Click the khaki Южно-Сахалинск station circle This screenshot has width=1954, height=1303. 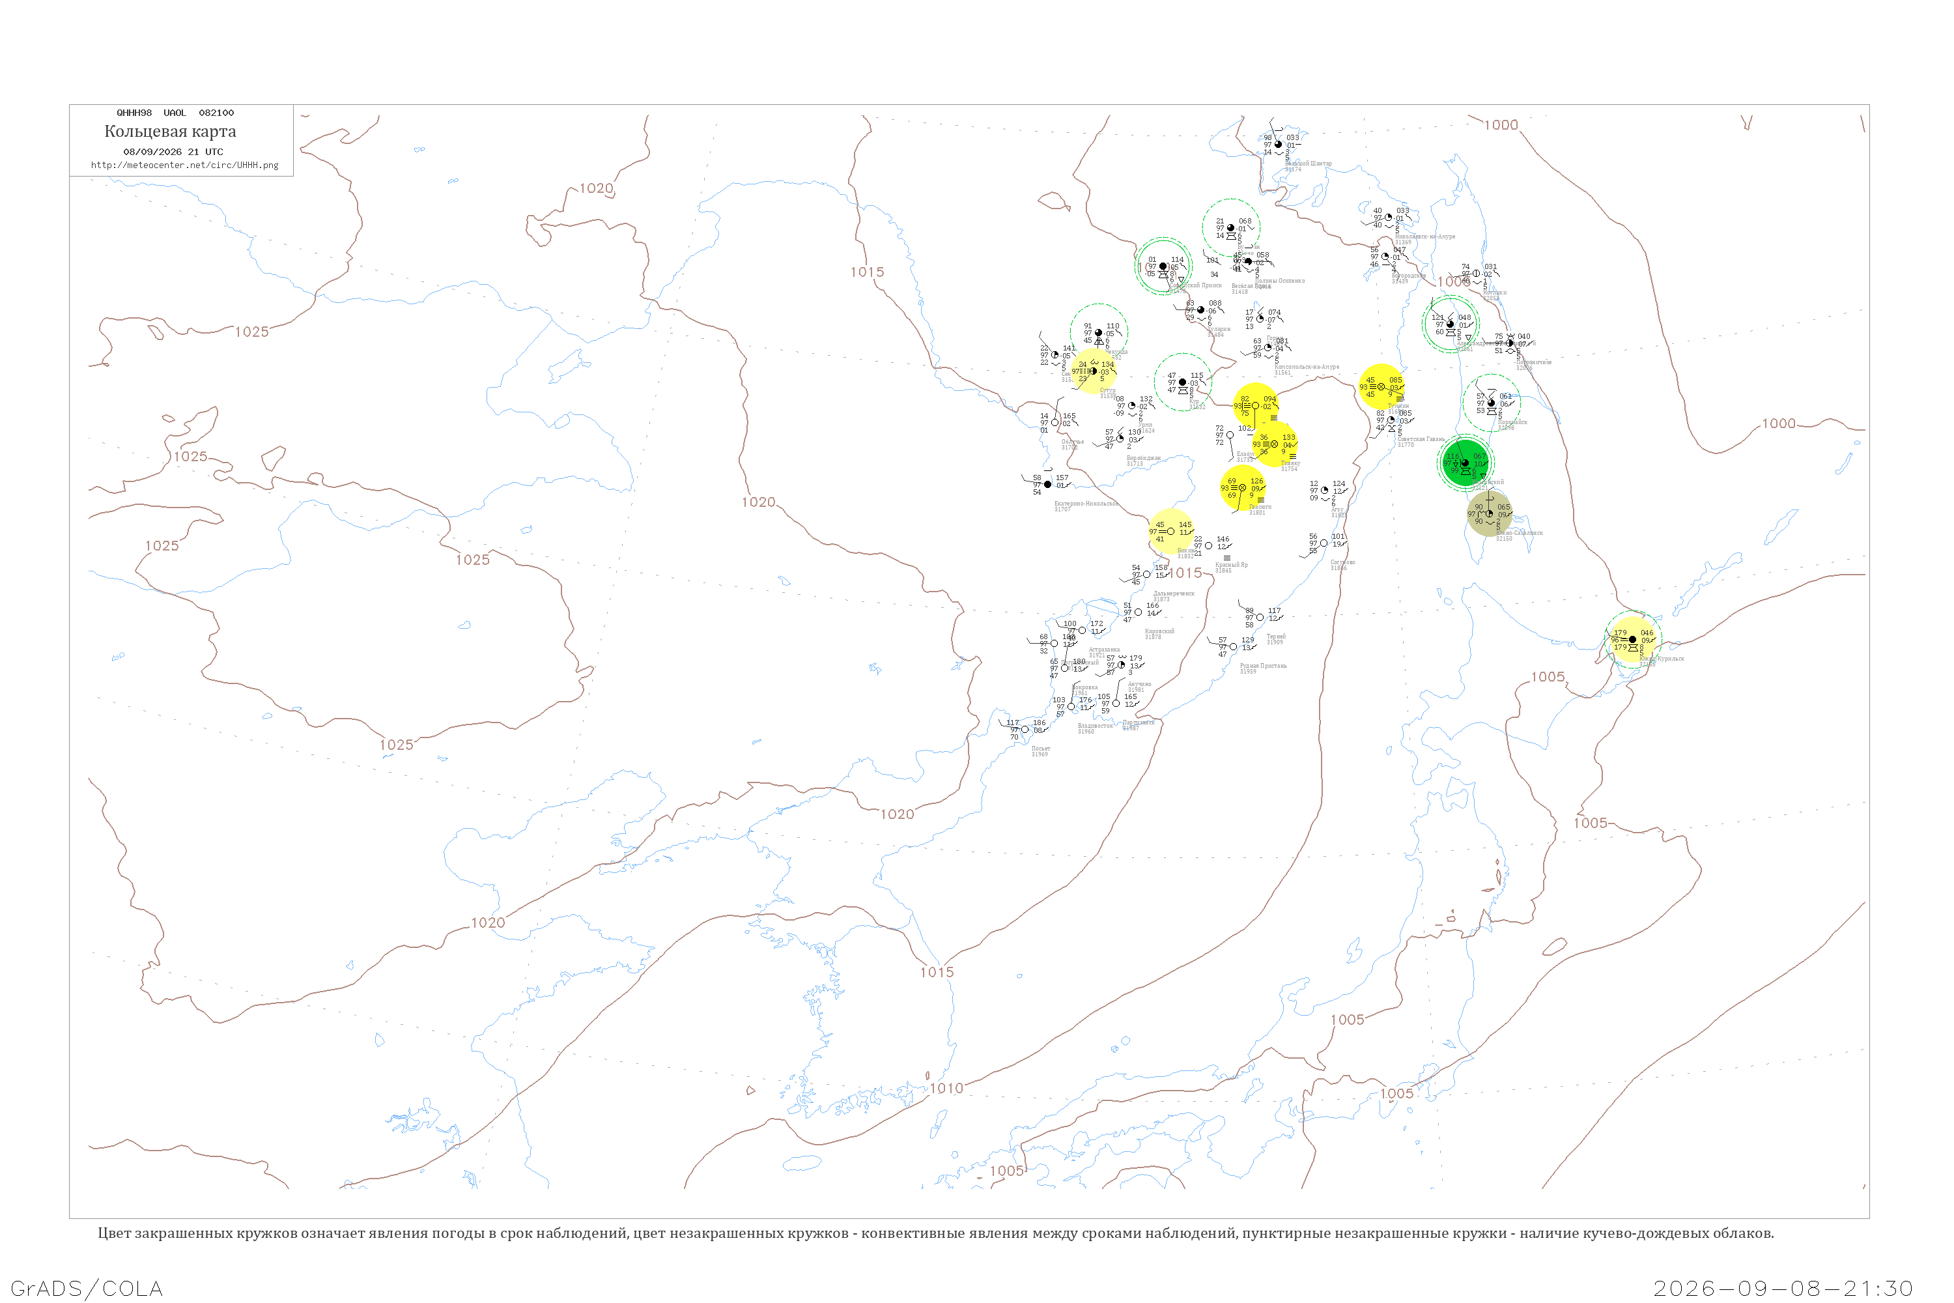coord(1489,513)
